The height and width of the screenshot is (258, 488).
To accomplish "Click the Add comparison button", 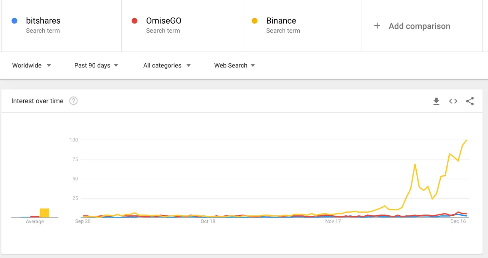I will click(x=419, y=26).
